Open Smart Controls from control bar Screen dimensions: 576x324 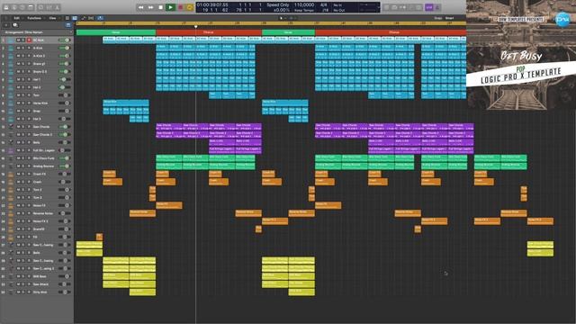[40, 7]
